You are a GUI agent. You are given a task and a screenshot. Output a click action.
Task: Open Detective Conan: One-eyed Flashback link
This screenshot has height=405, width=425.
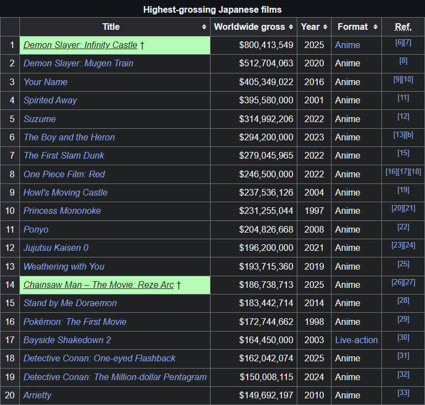coord(99,359)
